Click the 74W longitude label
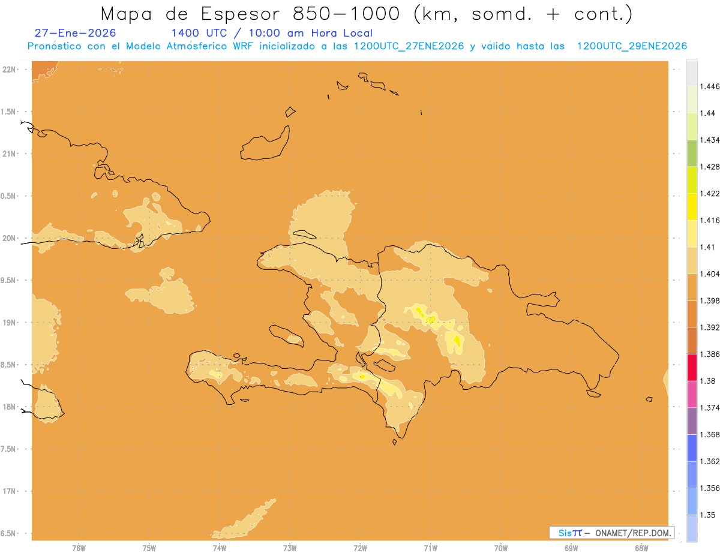The height and width of the screenshot is (556, 720). (x=220, y=548)
